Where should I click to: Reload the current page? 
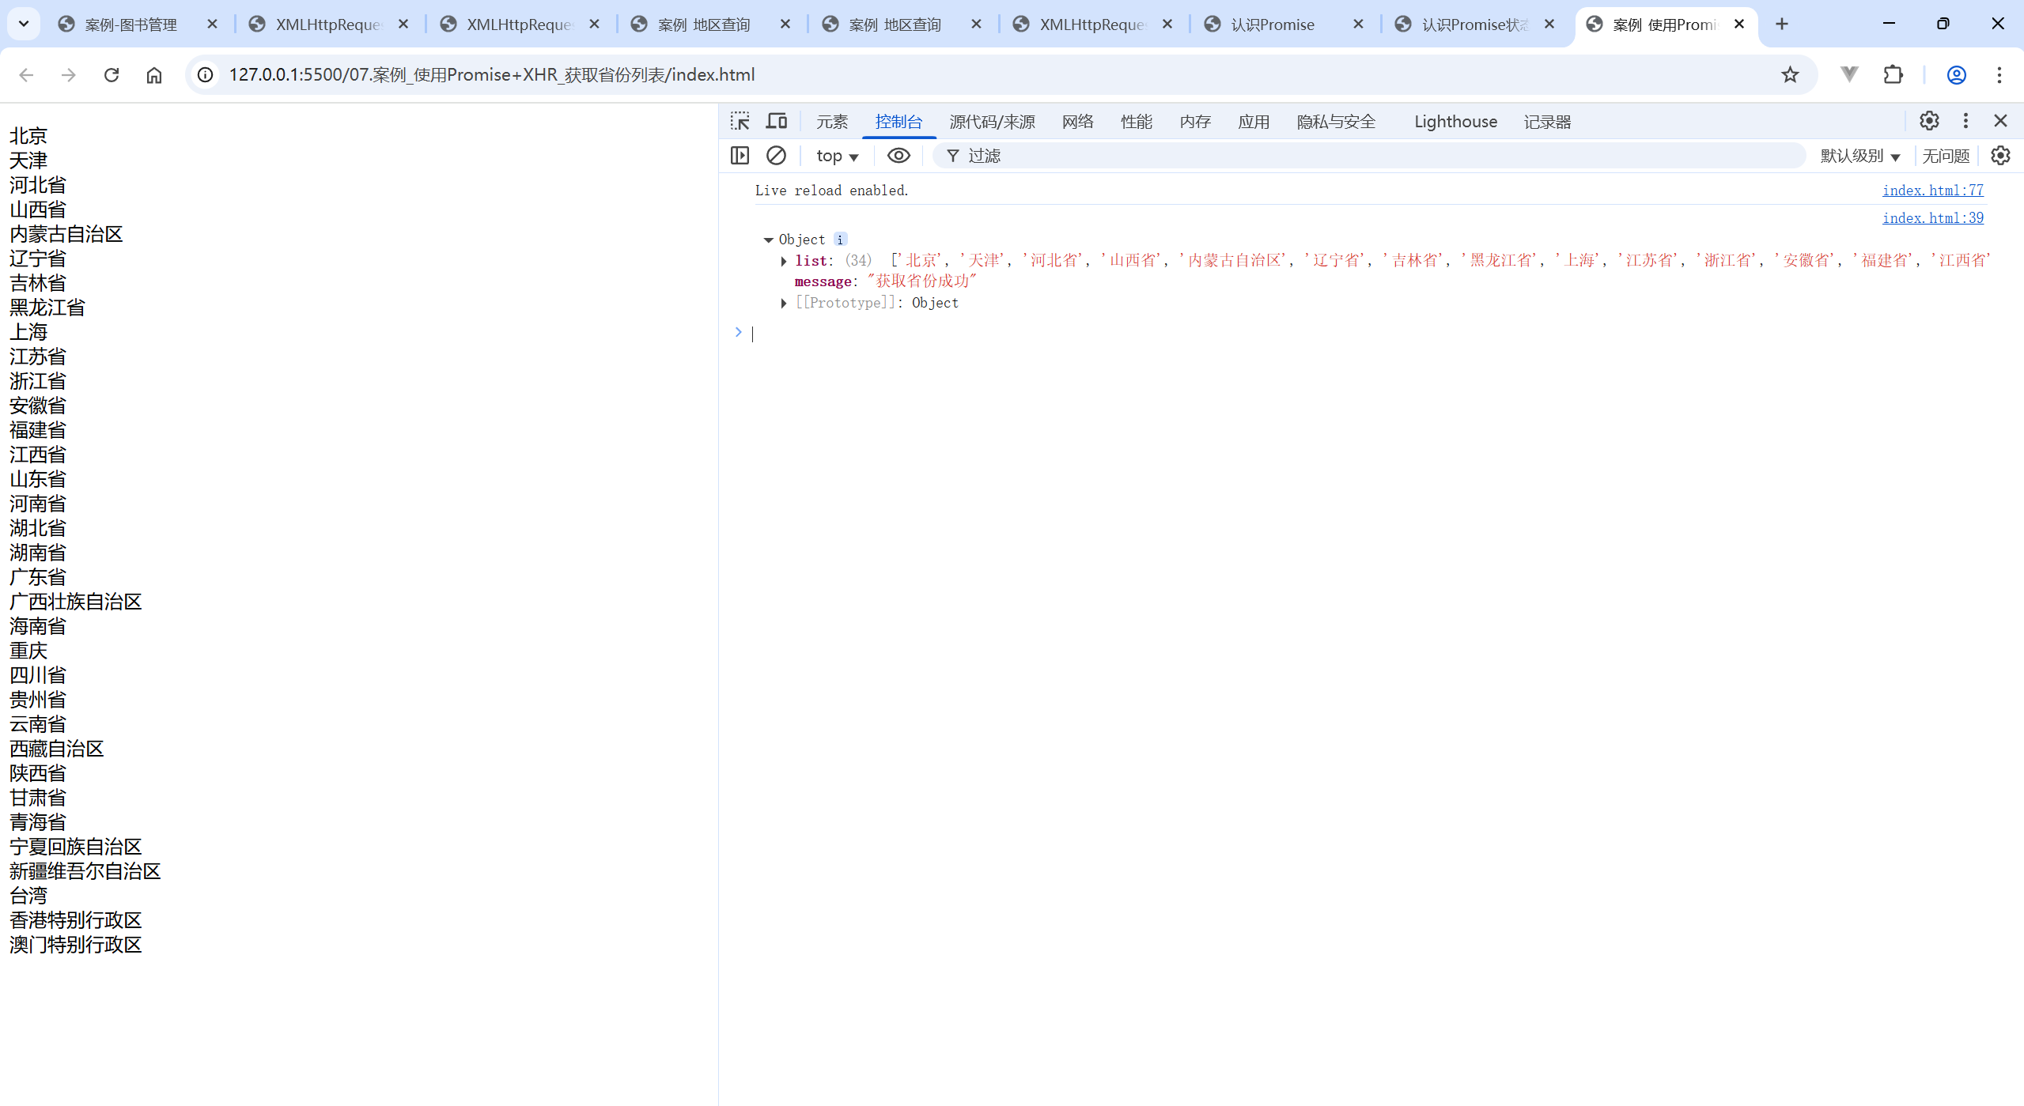point(112,74)
